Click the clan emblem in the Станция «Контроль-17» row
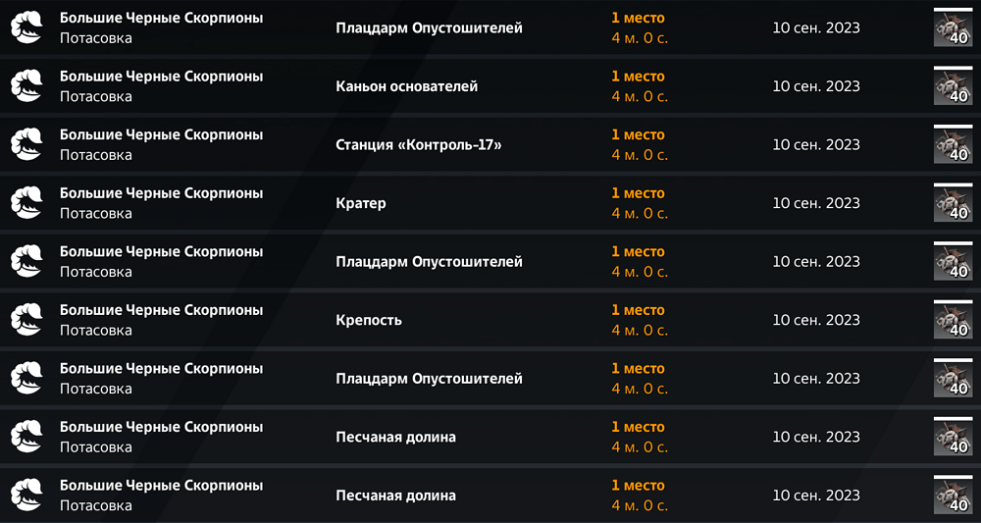Viewport: 981px width, 523px height. point(26,144)
